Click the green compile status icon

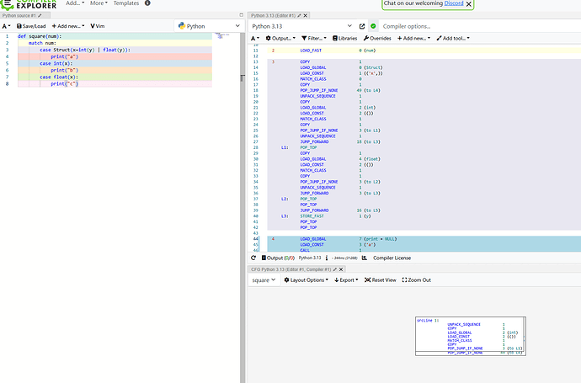click(x=373, y=26)
